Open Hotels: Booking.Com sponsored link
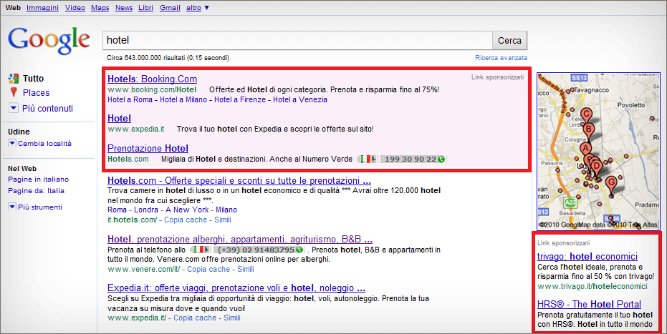 click(153, 79)
